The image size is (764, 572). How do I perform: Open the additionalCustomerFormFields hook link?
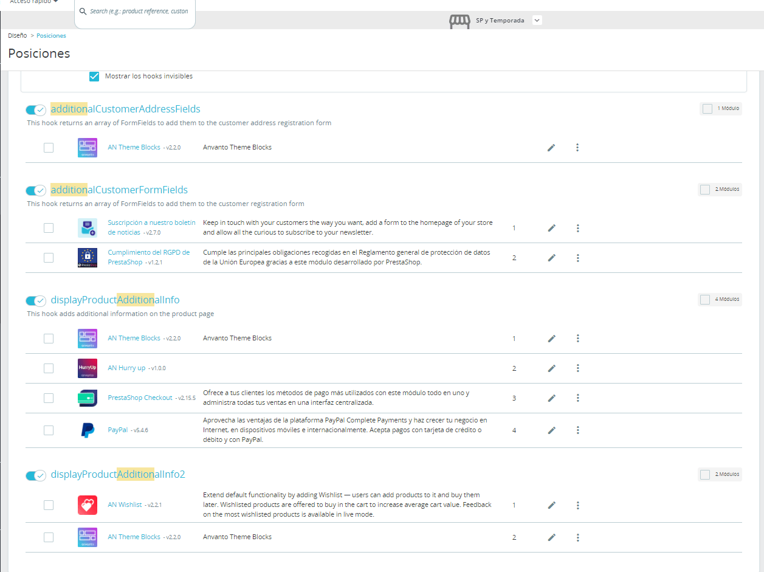(119, 190)
